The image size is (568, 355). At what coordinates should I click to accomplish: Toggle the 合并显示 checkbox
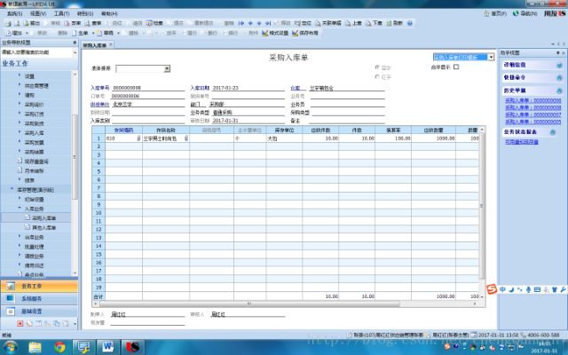point(456,67)
